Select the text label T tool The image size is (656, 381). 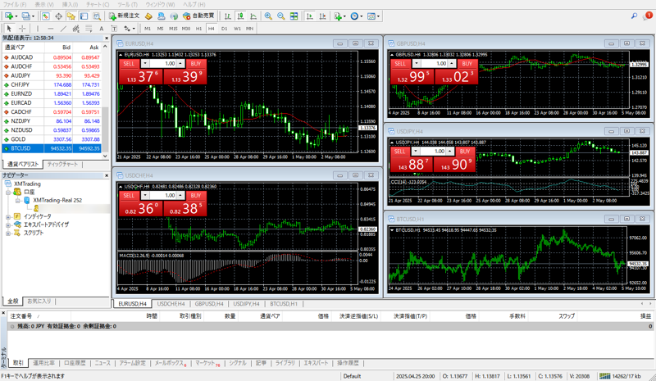[114, 29]
